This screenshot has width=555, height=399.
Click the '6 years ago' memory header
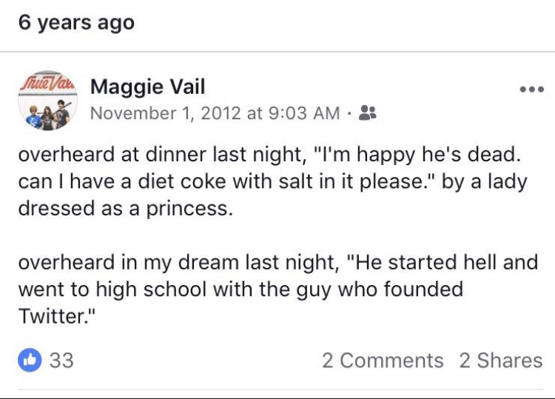click(x=76, y=22)
